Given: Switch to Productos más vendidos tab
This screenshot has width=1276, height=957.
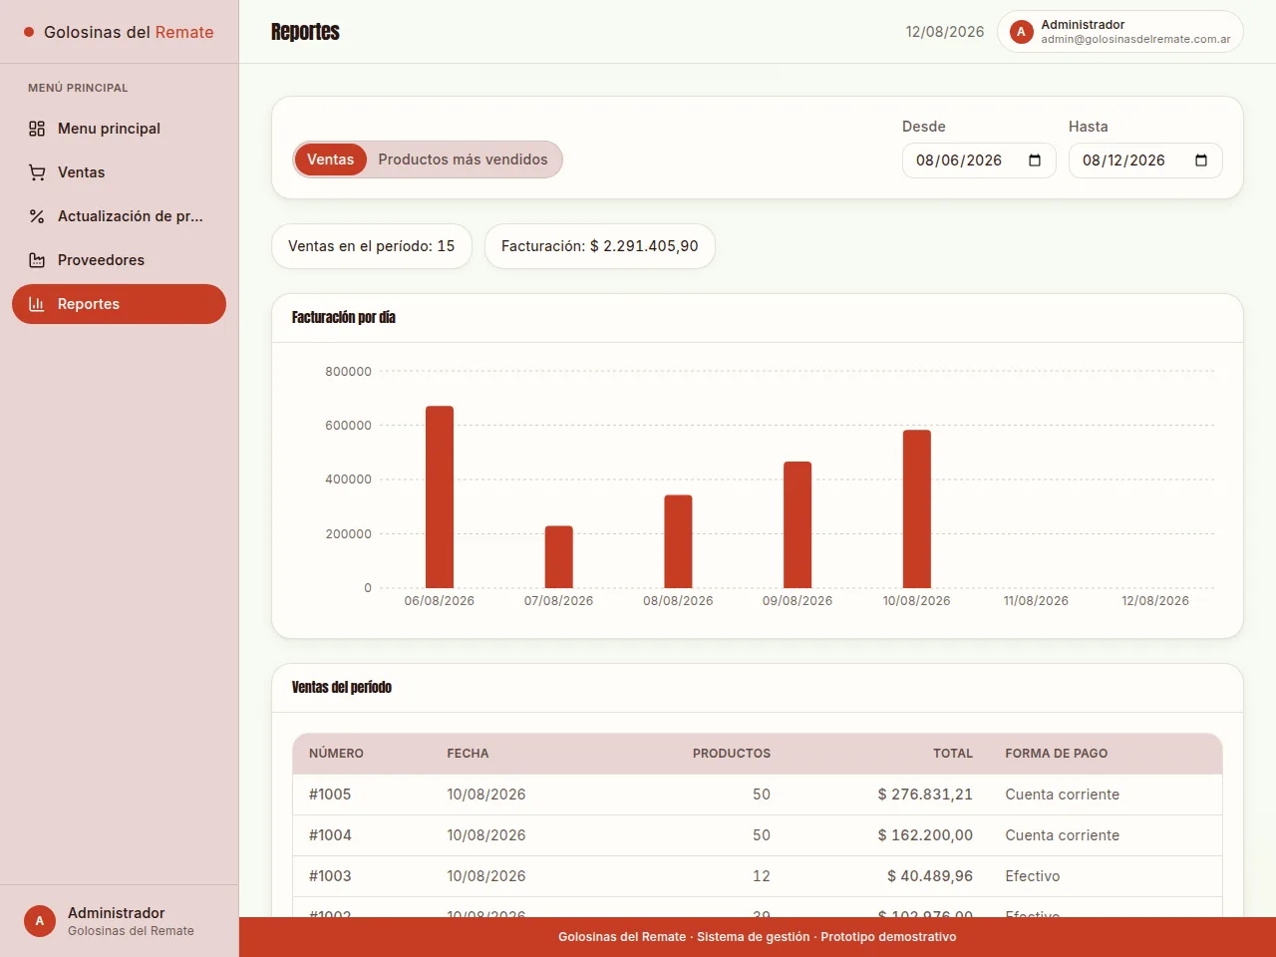Looking at the screenshot, I should point(463,159).
